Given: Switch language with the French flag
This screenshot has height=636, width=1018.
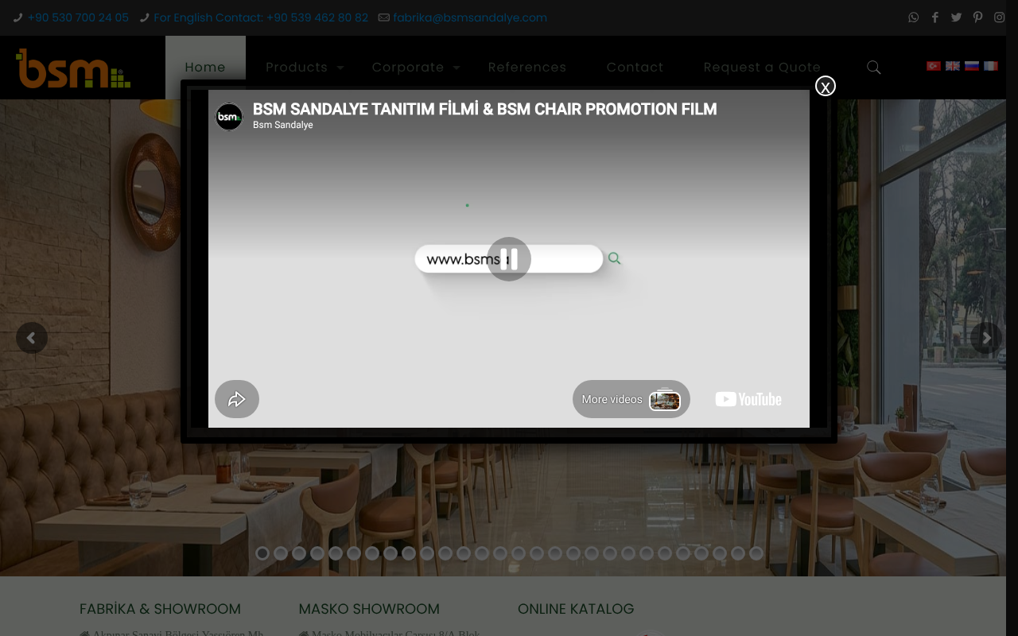Looking at the screenshot, I should (x=991, y=66).
